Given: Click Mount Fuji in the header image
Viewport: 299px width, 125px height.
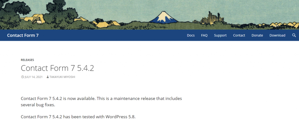Looking at the screenshot, I should click(x=164, y=17).
